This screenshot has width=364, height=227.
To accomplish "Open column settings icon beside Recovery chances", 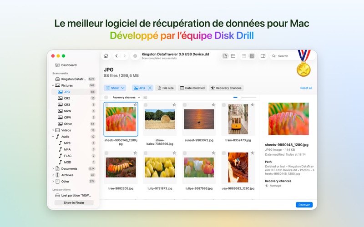I will tap(145, 98).
